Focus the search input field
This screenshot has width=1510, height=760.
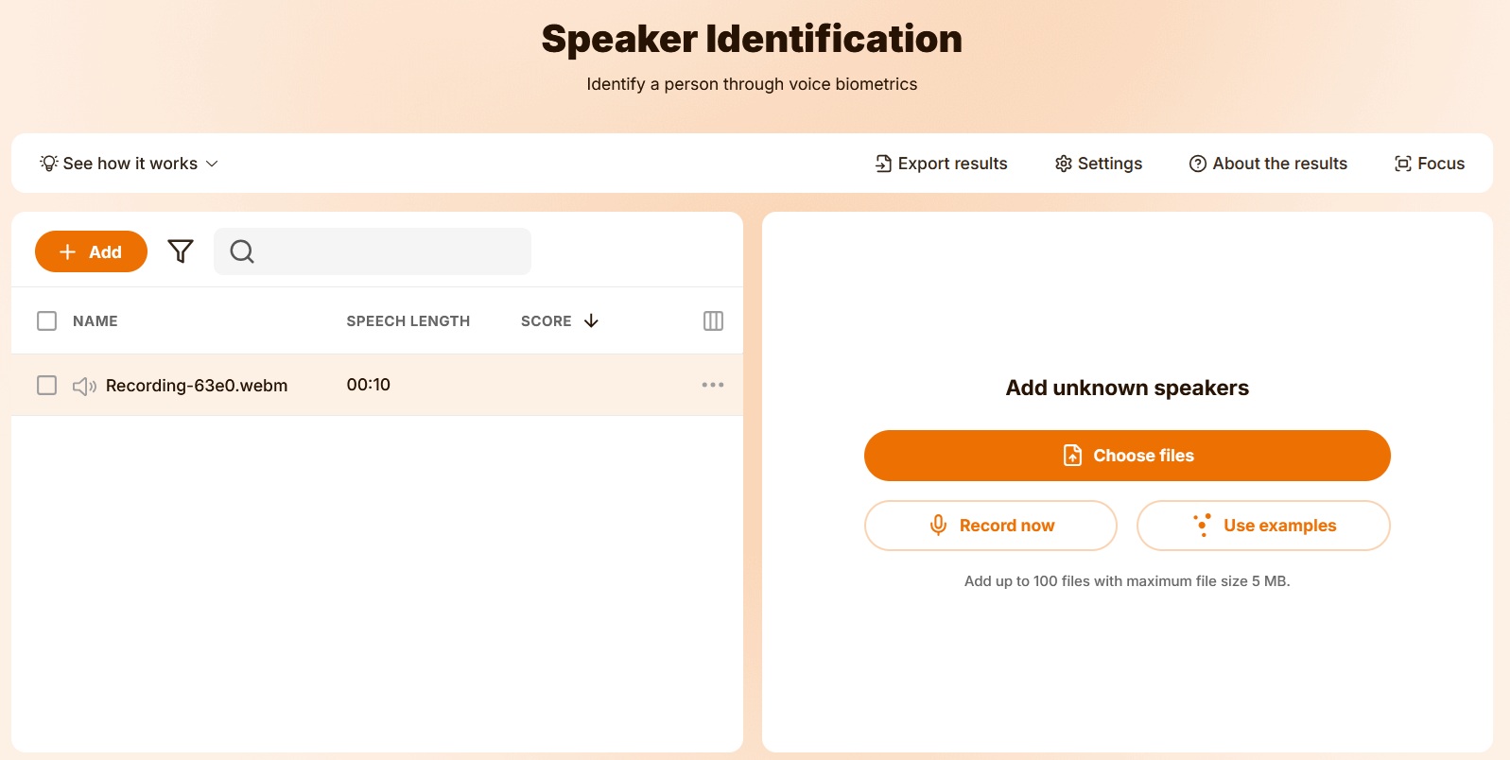388,251
